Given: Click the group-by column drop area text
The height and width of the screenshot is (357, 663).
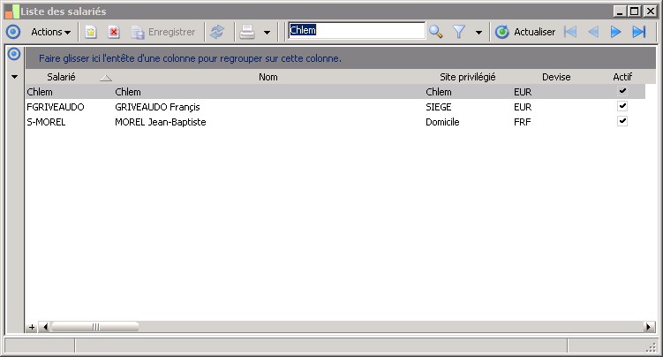Looking at the screenshot, I should (x=190, y=58).
